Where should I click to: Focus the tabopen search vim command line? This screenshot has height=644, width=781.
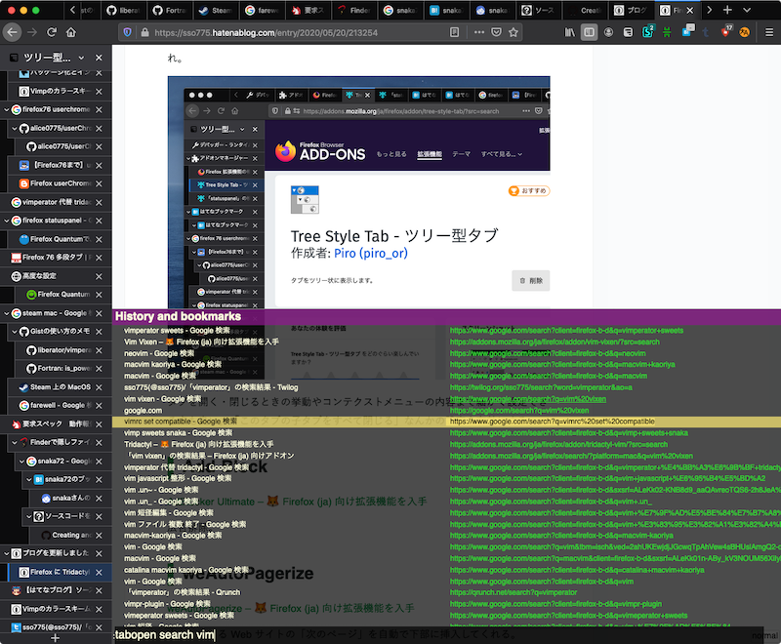point(438,635)
